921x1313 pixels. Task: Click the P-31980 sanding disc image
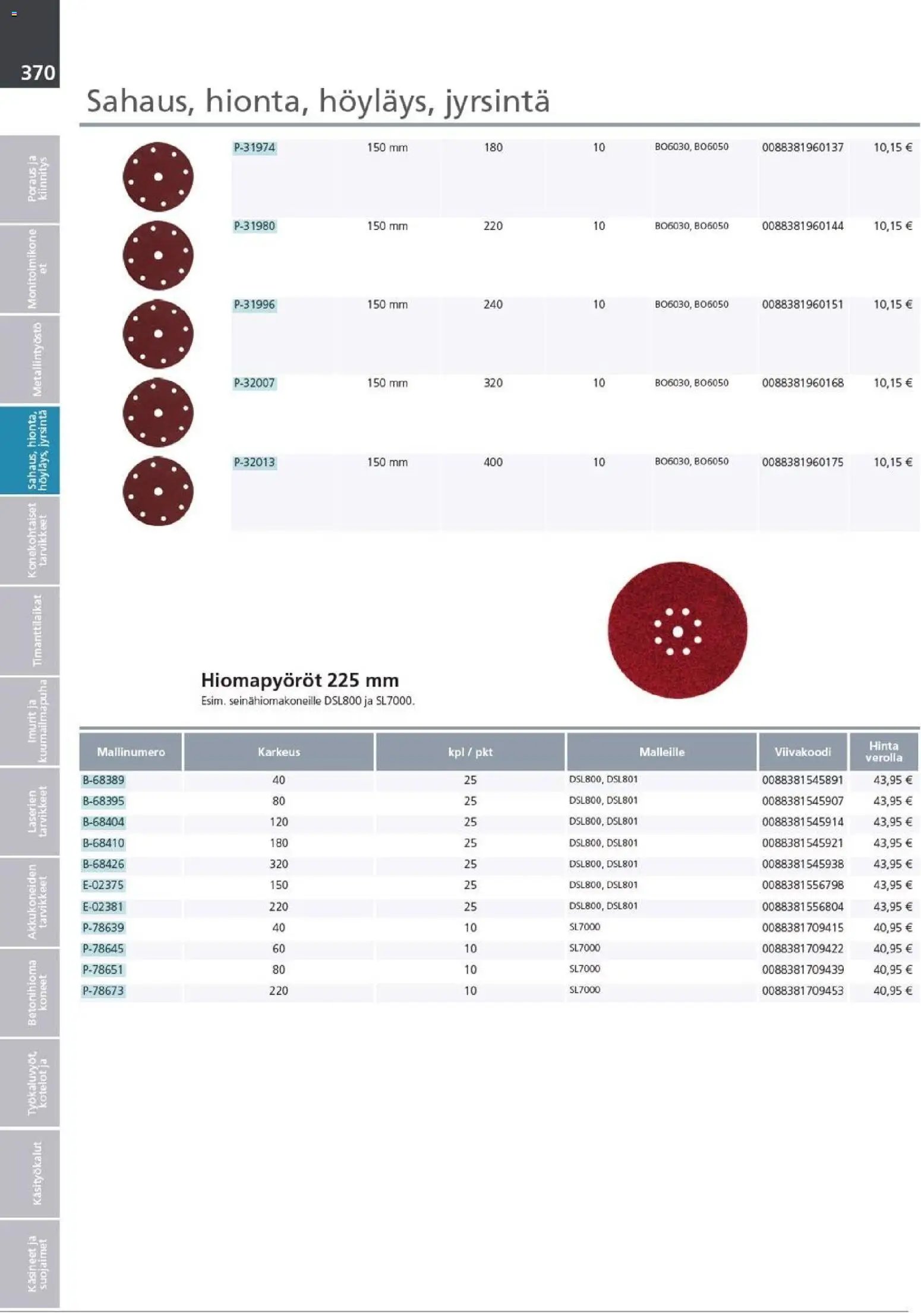(x=158, y=255)
